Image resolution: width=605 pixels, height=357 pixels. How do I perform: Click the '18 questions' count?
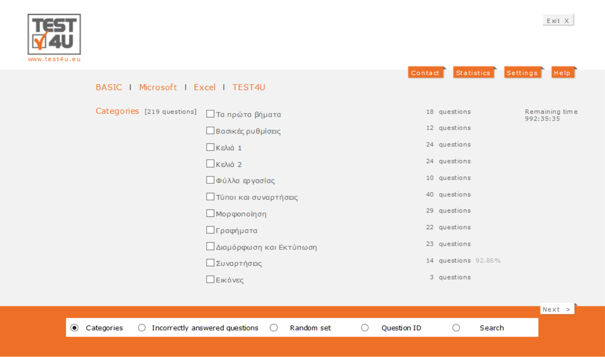[x=448, y=111]
